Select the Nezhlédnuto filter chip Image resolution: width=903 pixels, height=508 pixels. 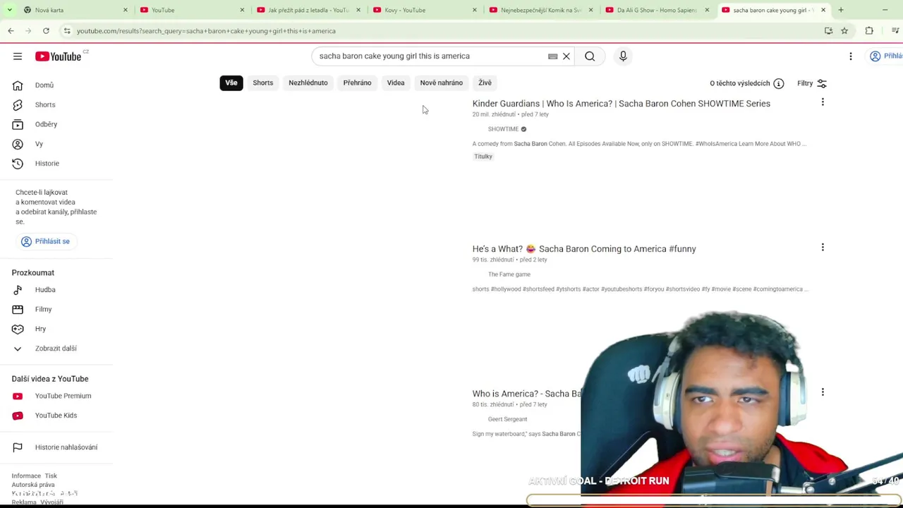point(308,83)
